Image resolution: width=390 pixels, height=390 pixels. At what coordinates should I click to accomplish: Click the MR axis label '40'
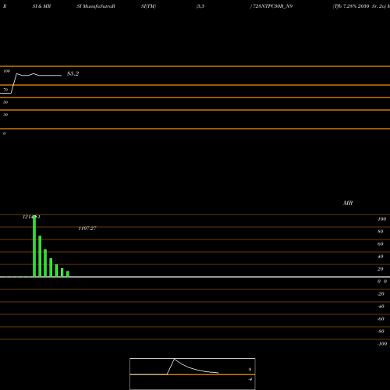381,257
